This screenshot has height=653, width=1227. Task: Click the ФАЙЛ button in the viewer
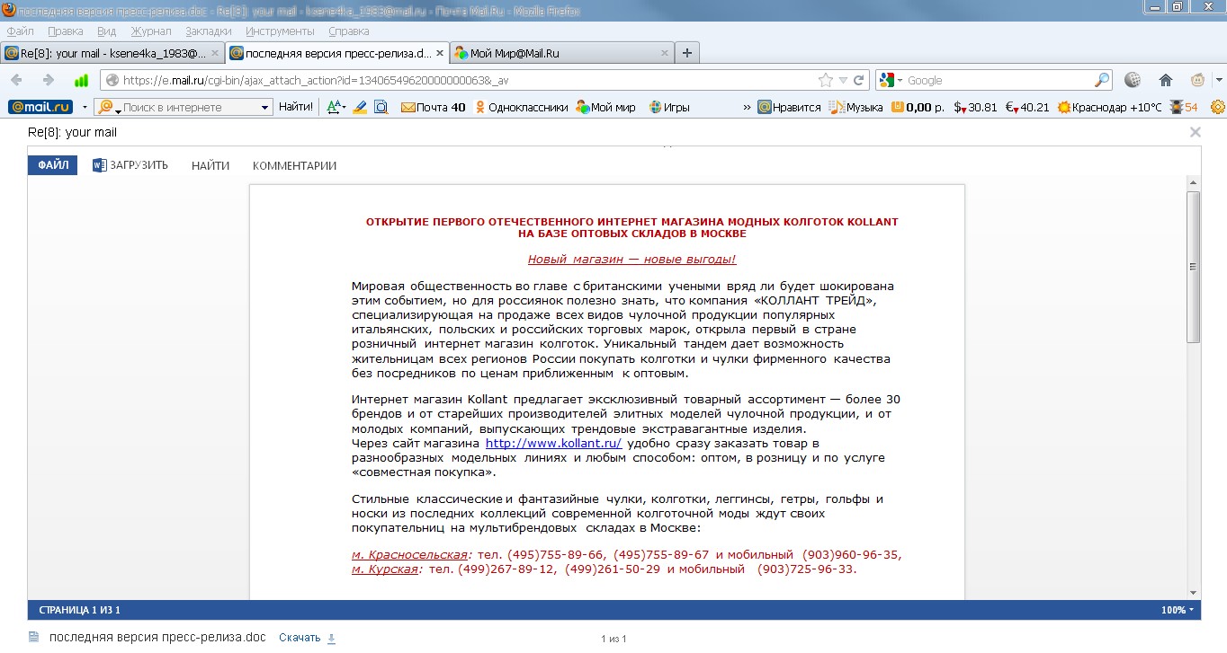53,165
